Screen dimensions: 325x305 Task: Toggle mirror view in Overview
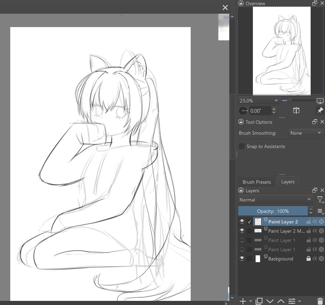pos(296,110)
